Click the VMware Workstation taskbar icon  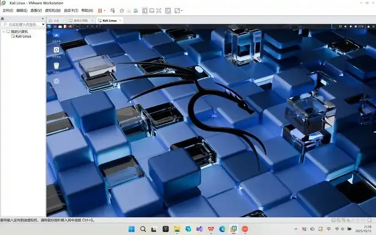pos(234,229)
